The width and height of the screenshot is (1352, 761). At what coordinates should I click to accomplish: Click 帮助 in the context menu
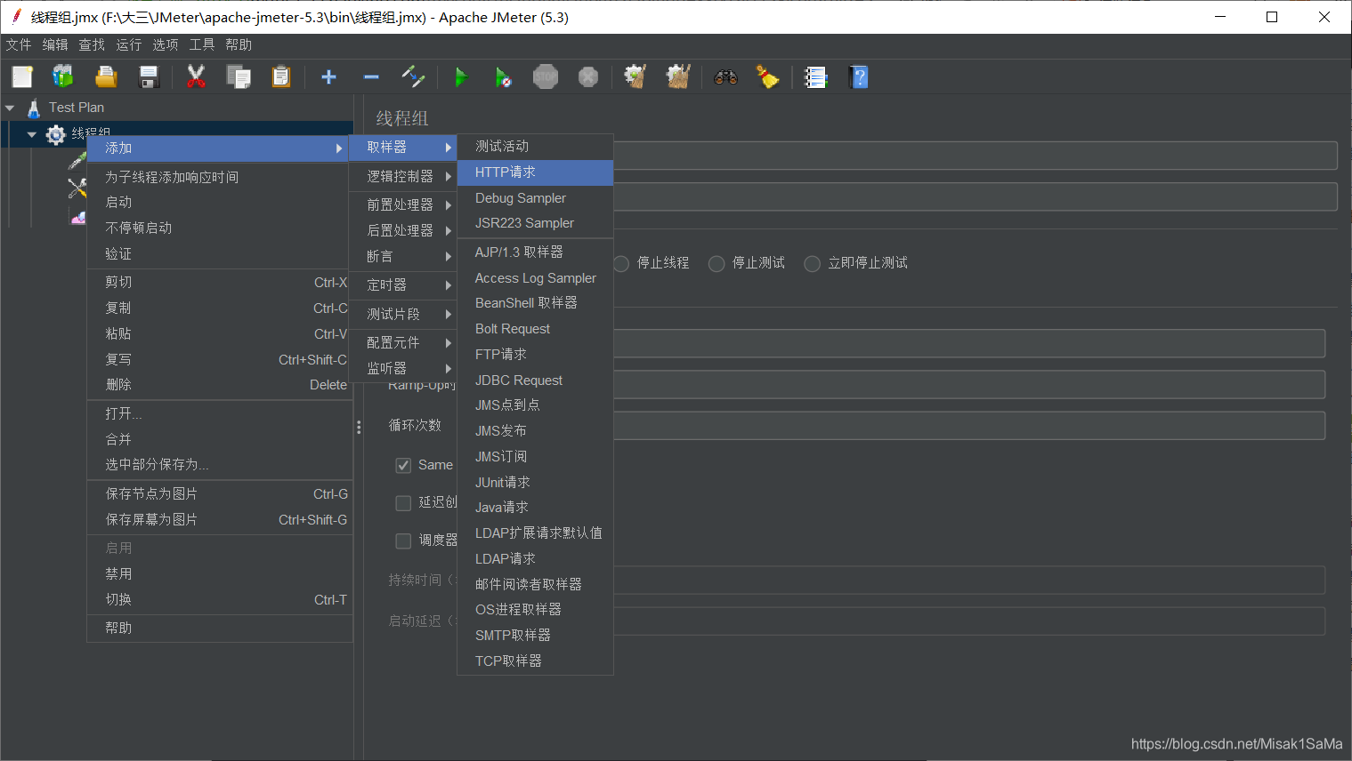pyautogui.click(x=118, y=627)
